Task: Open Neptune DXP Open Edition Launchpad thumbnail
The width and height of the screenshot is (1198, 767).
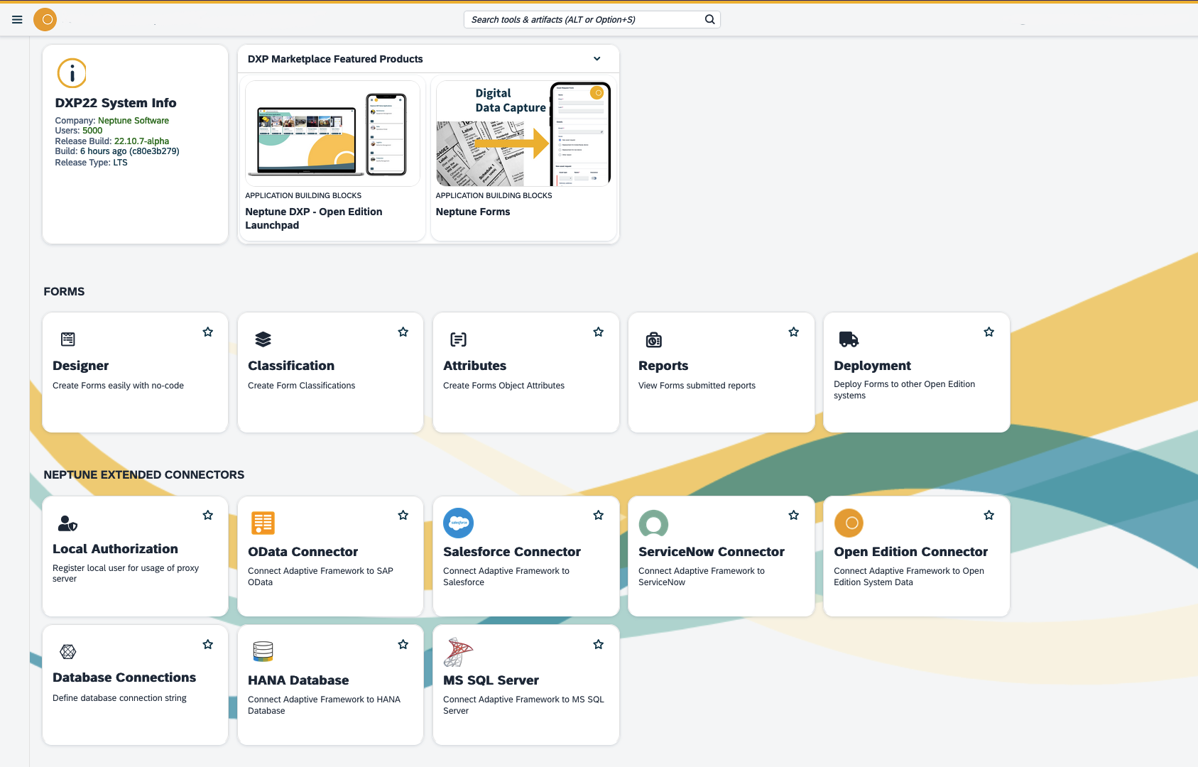Action: (332, 134)
